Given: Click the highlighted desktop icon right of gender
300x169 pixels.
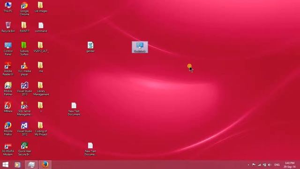Looking at the screenshot, I should pyautogui.click(x=140, y=47).
